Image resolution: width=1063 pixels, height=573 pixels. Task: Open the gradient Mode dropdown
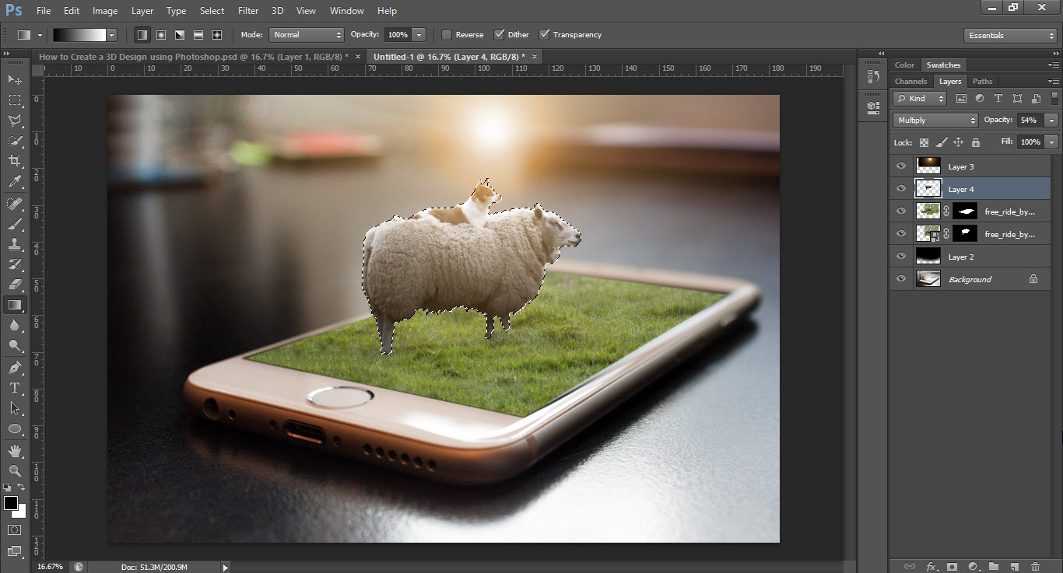pyautogui.click(x=306, y=35)
